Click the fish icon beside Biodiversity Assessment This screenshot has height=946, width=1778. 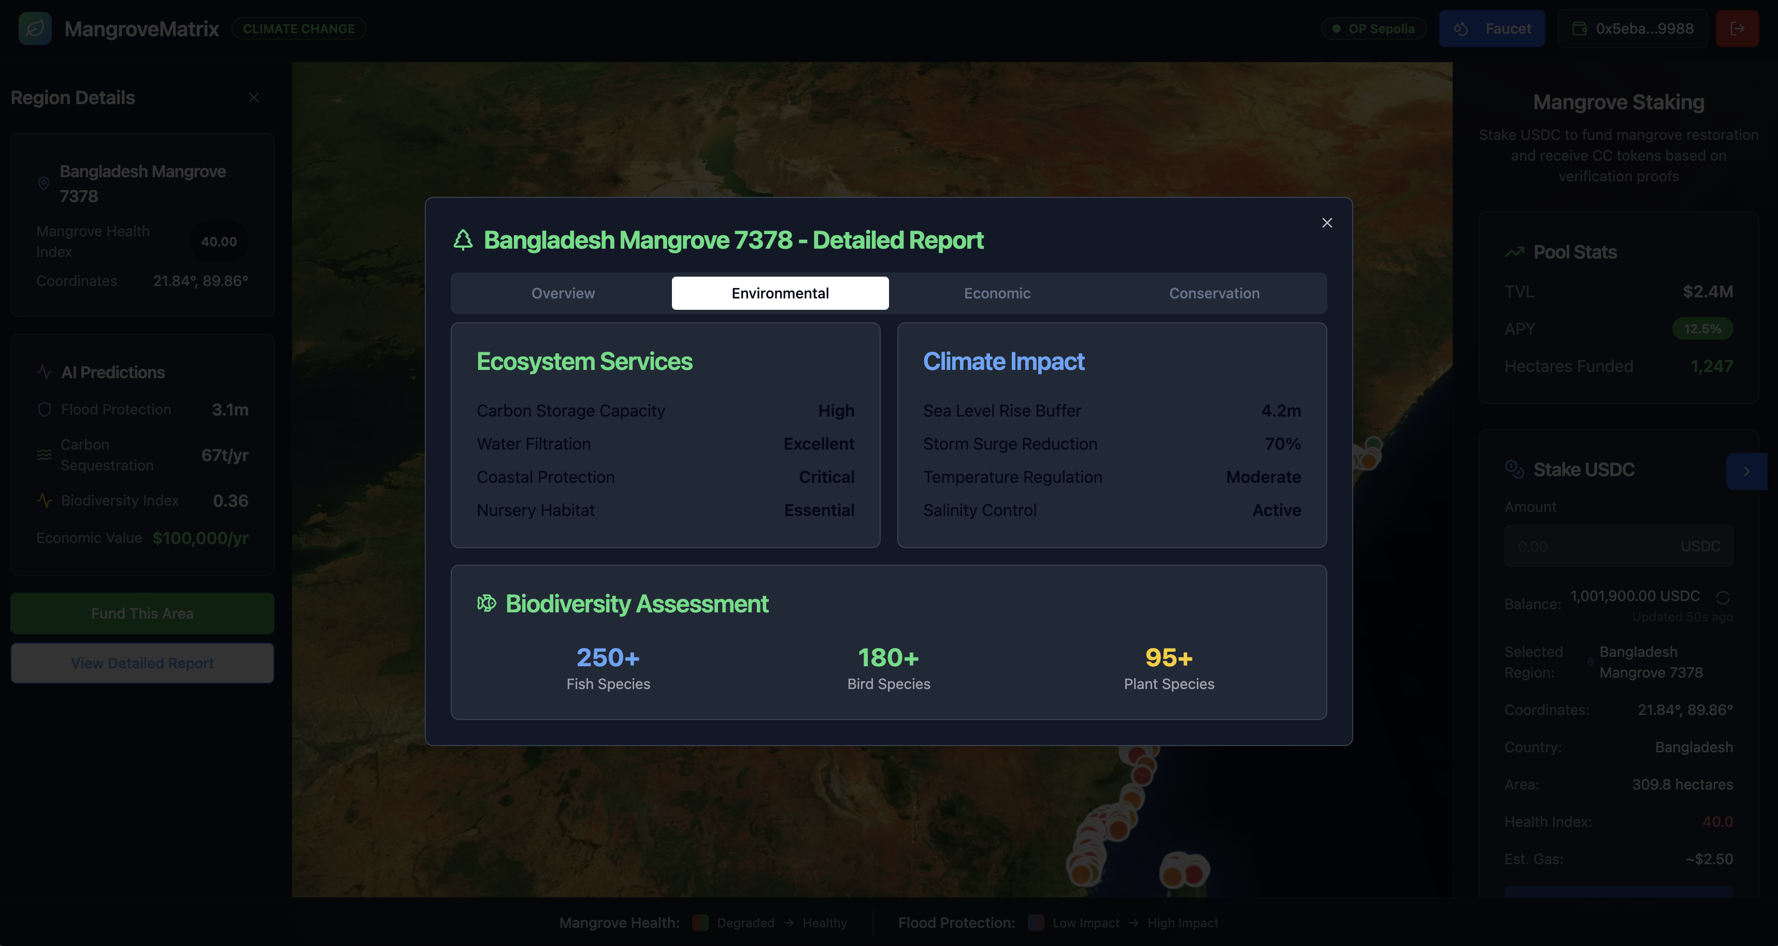(x=486, y=603)
